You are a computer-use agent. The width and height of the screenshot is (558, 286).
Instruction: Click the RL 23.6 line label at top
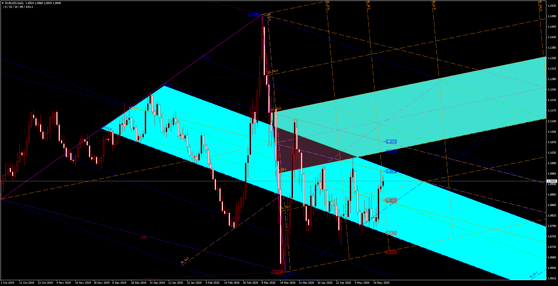pyautogui.click(x=328, y=6)
